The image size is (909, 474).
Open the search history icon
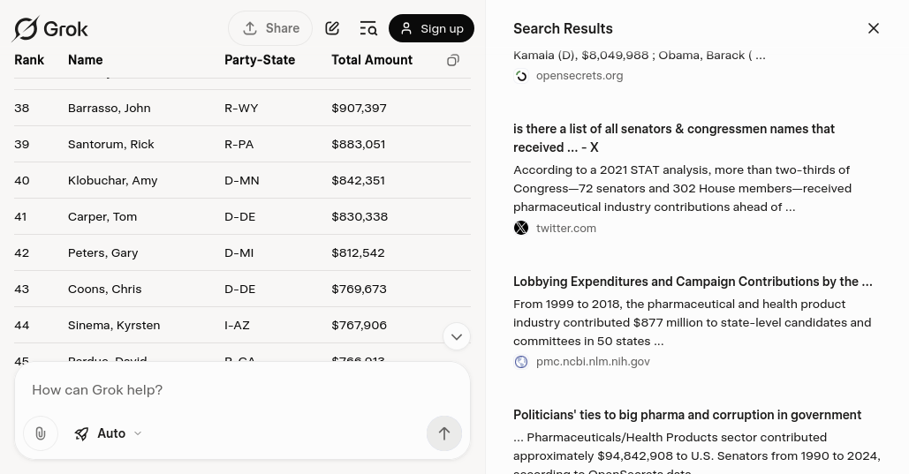click(368, 28)
